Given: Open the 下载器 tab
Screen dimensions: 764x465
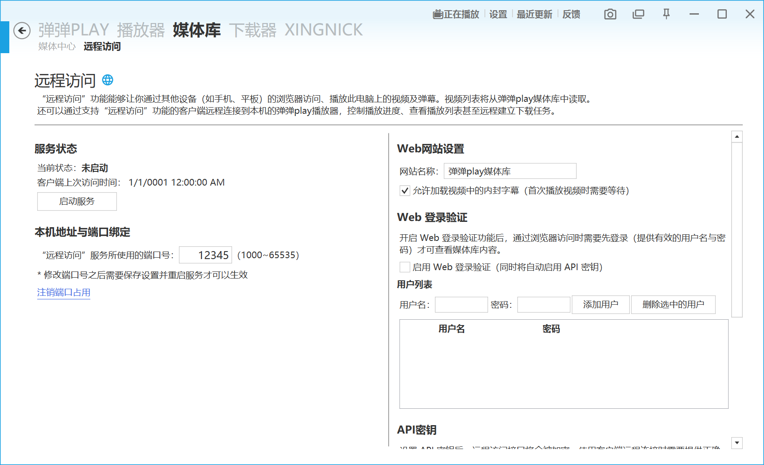Looking at the screenshot, I should tap(252, 30).
